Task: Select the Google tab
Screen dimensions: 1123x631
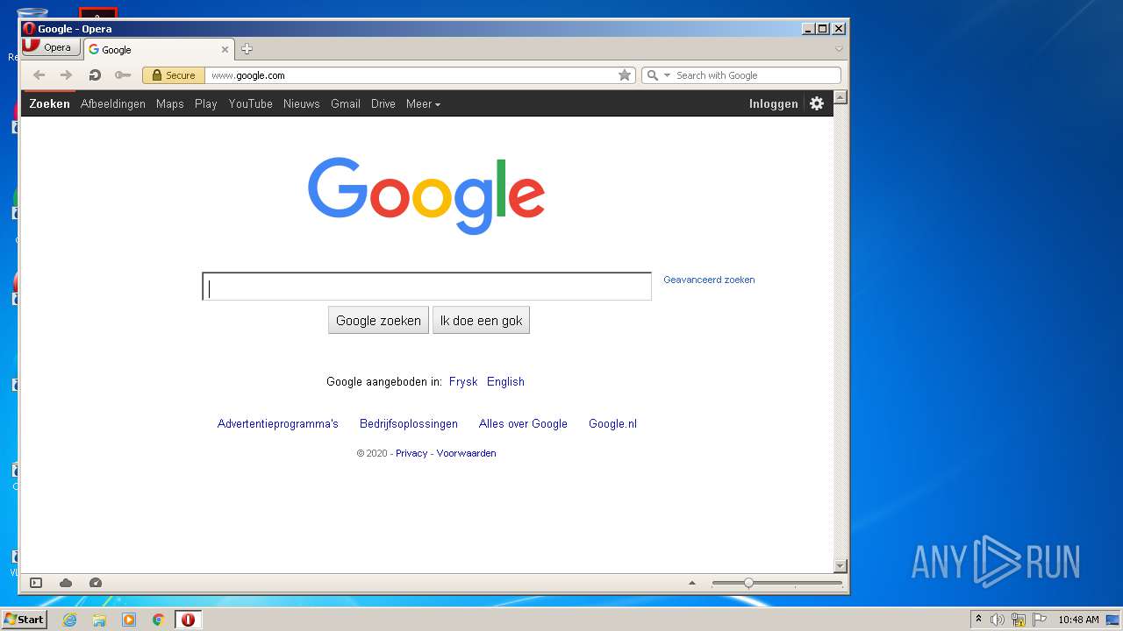Action: click(158, 50)
